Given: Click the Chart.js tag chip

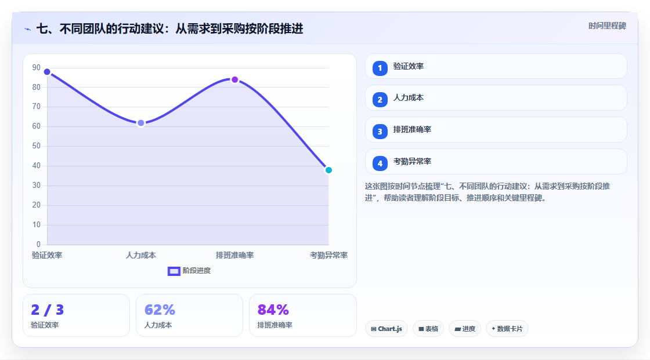Looking at the screenshot, I should (387, 329).
